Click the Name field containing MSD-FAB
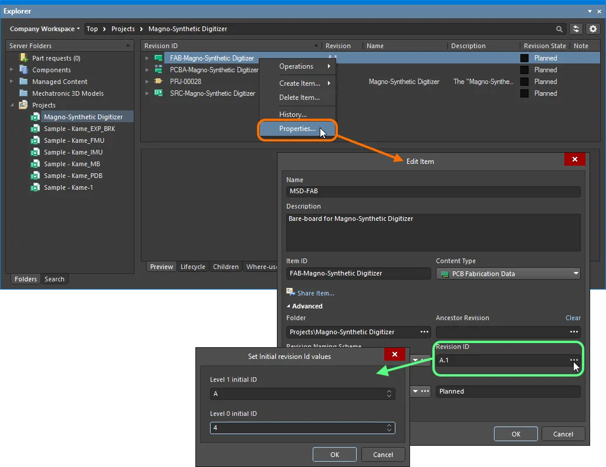 (x=434, y=191)
